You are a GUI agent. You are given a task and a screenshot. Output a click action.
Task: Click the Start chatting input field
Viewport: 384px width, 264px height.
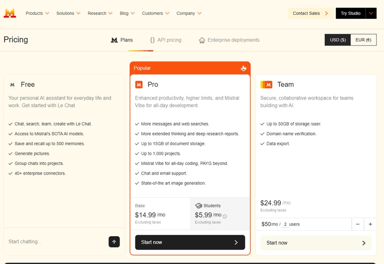55,241
